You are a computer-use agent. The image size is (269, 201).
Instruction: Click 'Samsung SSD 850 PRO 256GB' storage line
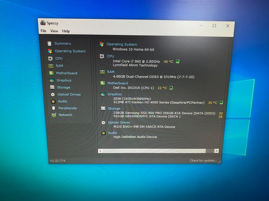164,113
